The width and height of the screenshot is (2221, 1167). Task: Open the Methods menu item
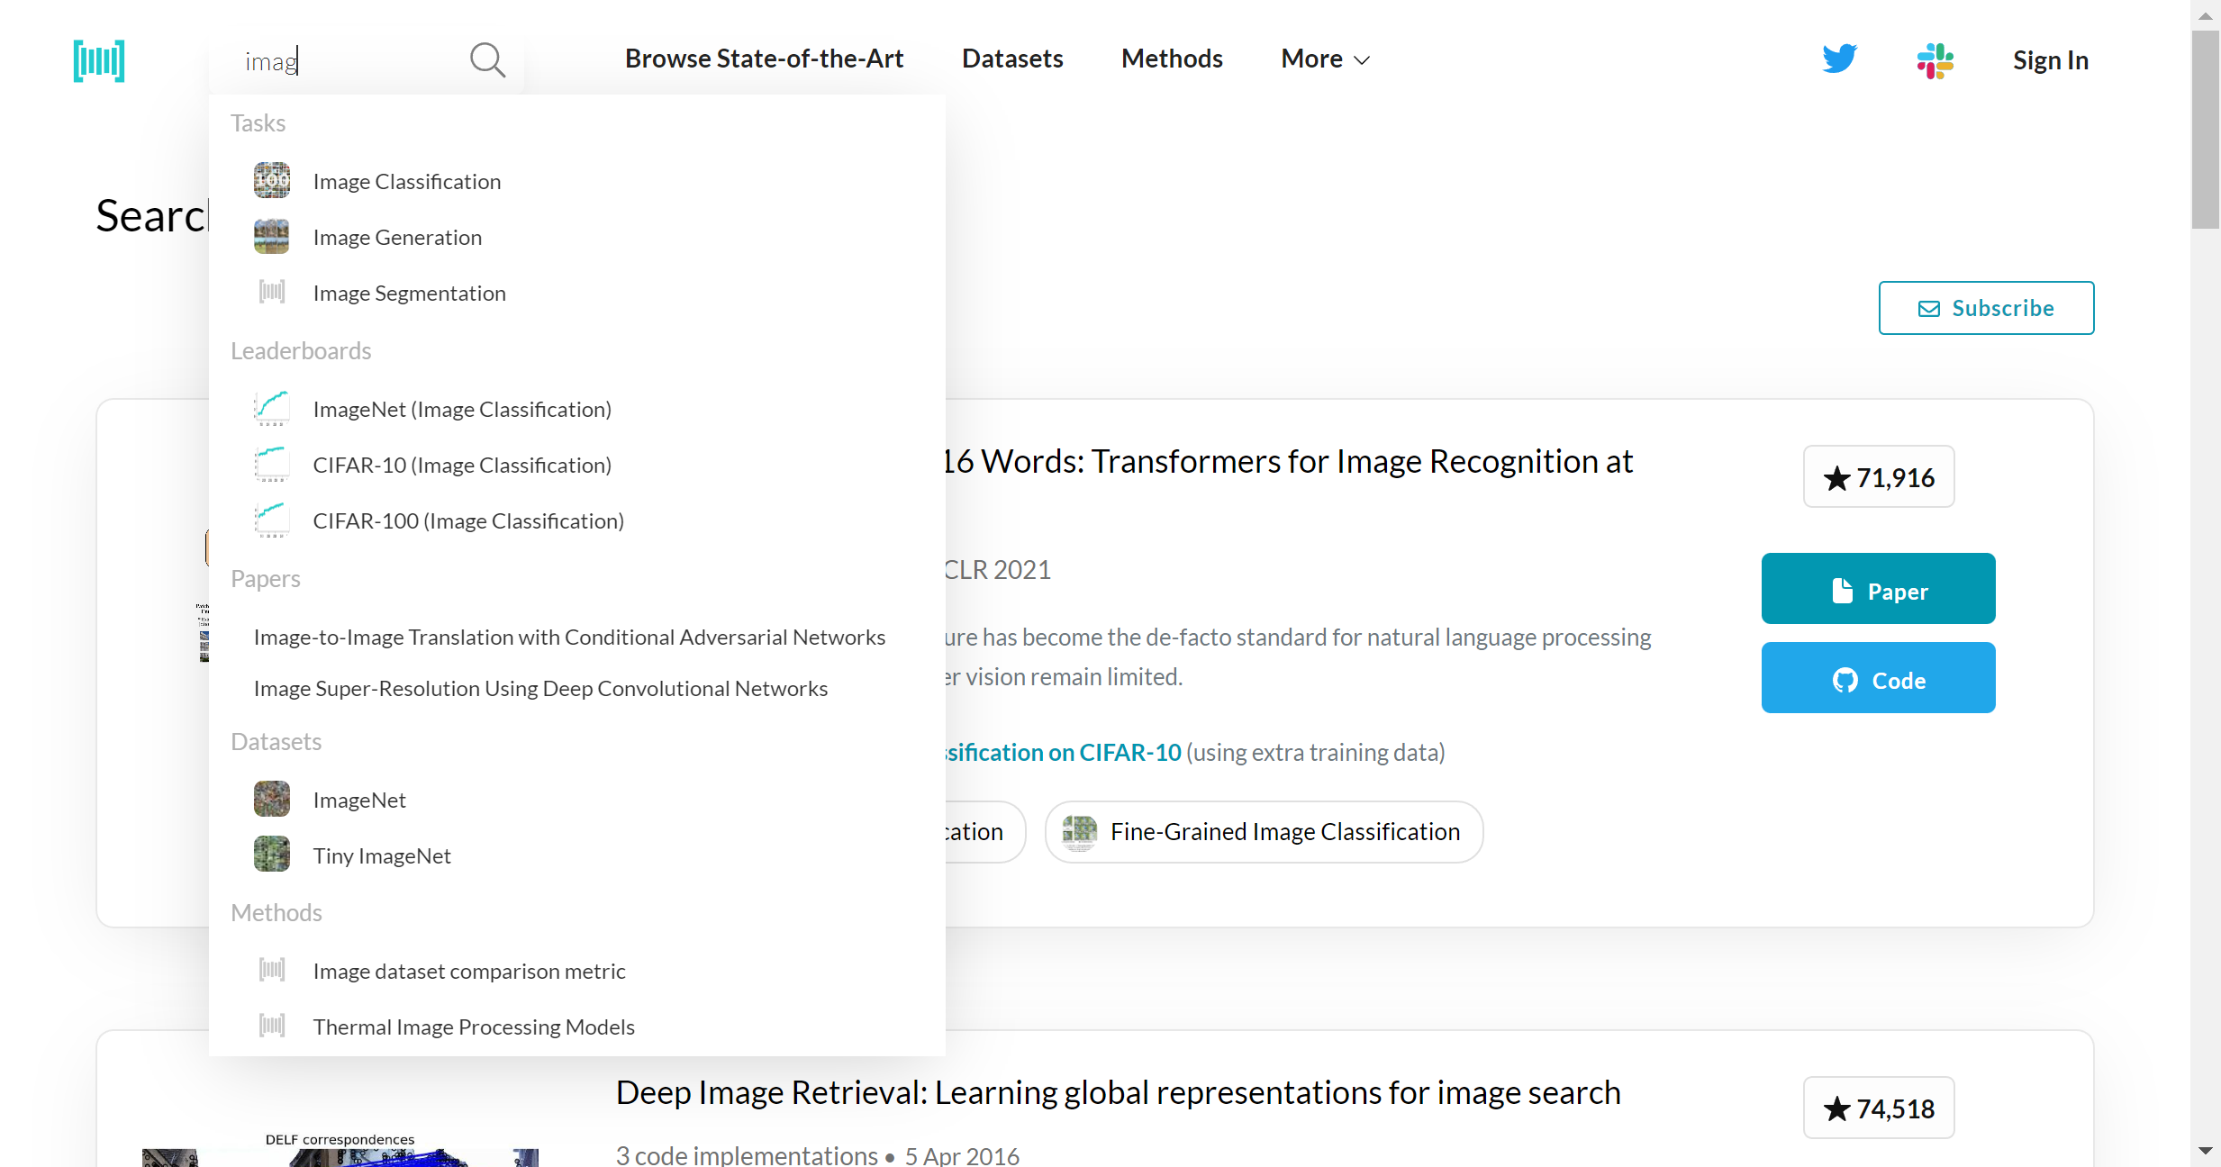click(1171, 58)
